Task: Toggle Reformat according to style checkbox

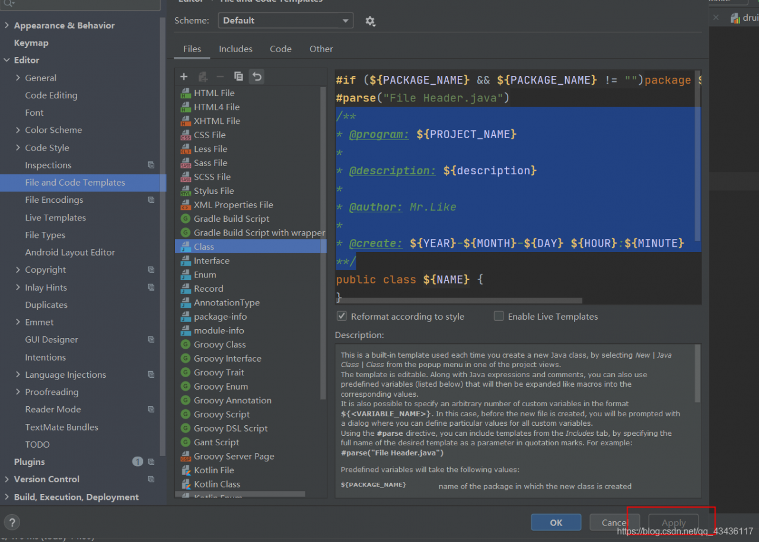Action: click(342, 316)
